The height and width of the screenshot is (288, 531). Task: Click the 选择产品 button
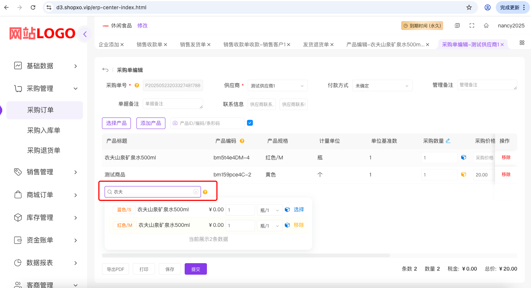(x=116, y=123)
